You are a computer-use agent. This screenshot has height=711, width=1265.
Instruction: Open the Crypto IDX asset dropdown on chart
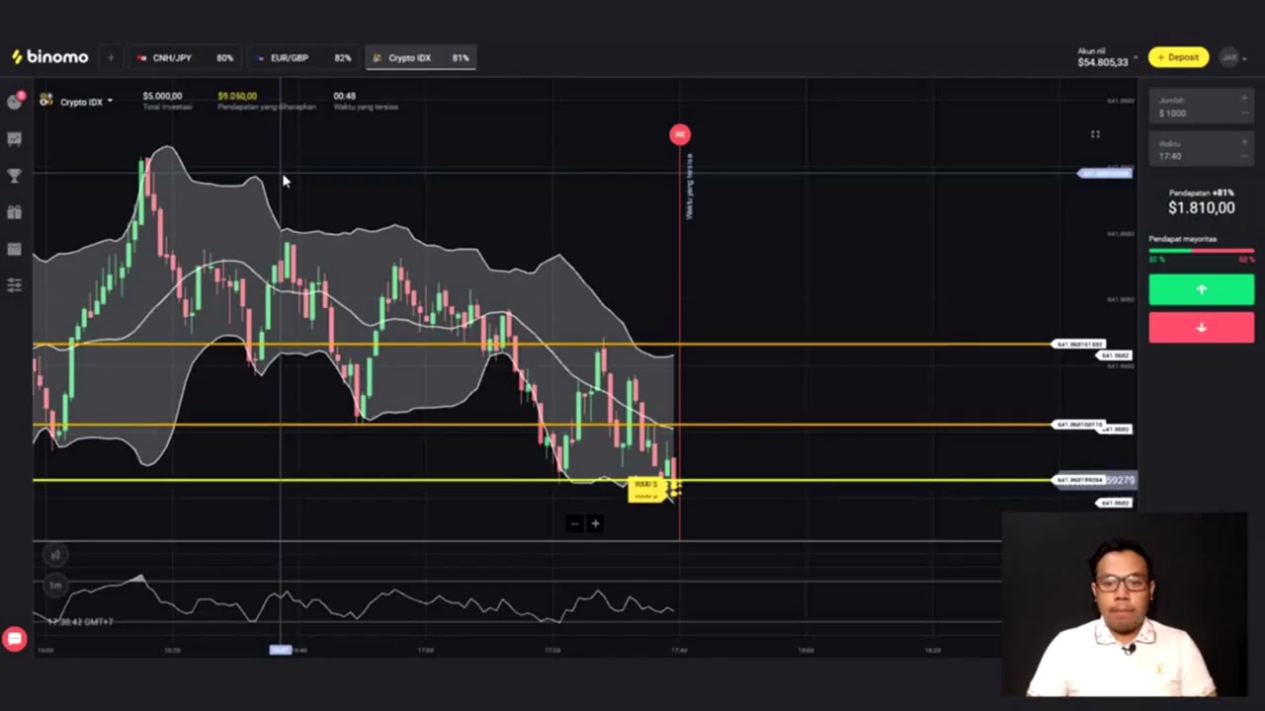76,101
